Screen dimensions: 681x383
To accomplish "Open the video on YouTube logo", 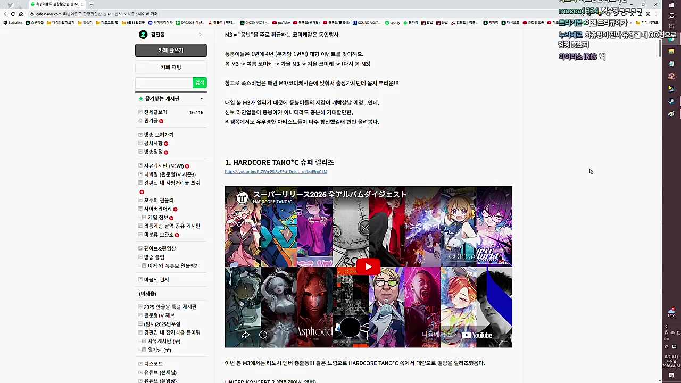I will point(477,335).
